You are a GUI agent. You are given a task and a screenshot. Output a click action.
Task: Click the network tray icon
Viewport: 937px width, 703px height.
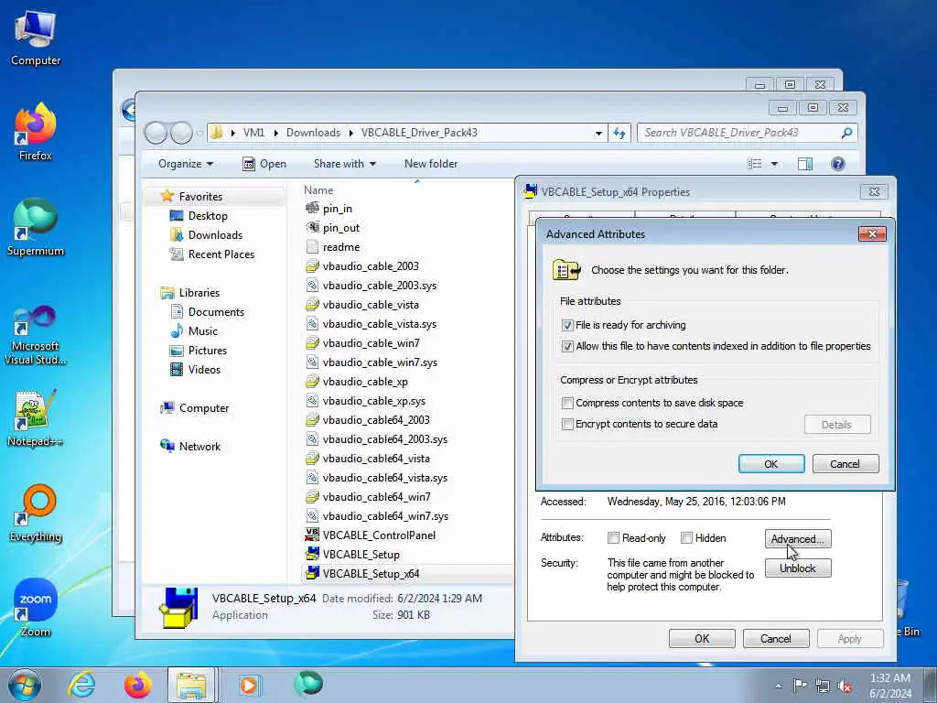823,686
